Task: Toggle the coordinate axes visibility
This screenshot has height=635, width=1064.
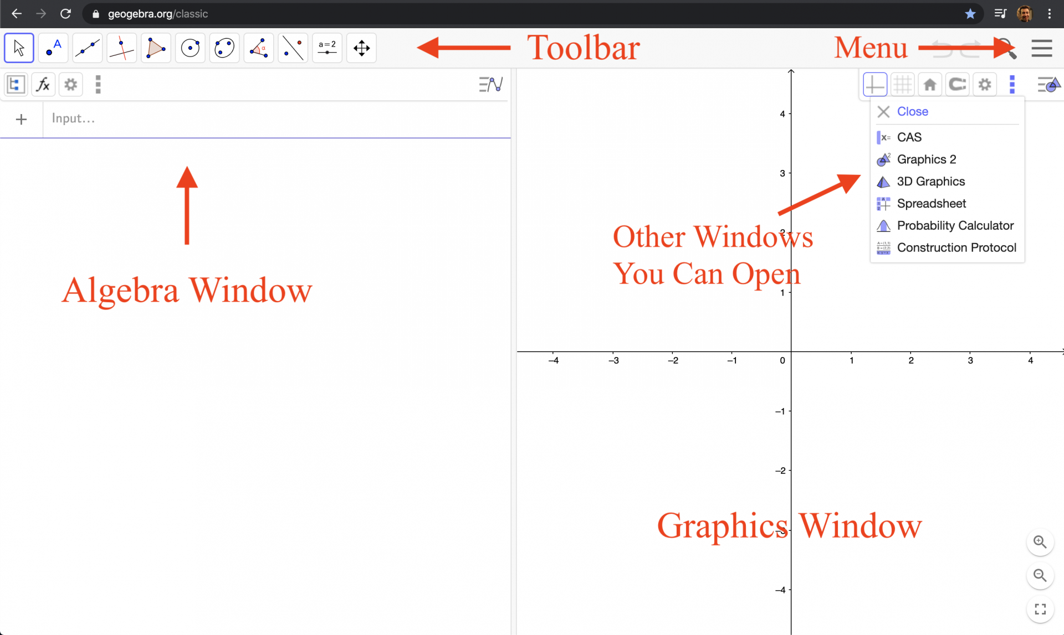Action: 874,84
